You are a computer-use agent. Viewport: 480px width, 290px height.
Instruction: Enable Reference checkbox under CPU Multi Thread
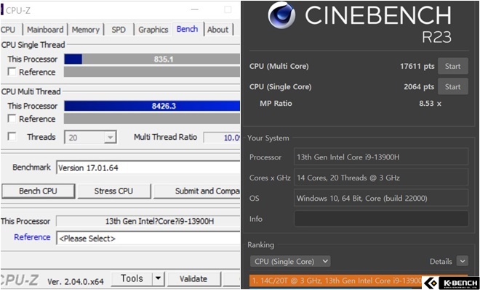pyautogui.click(x=12, y=119)
